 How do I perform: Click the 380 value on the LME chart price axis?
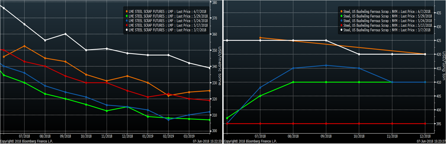(x=214, y=3)
